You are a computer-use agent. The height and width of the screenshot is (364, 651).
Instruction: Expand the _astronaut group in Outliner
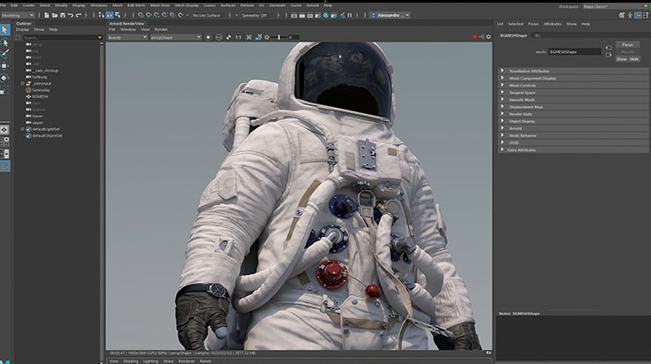coord(22,83)
